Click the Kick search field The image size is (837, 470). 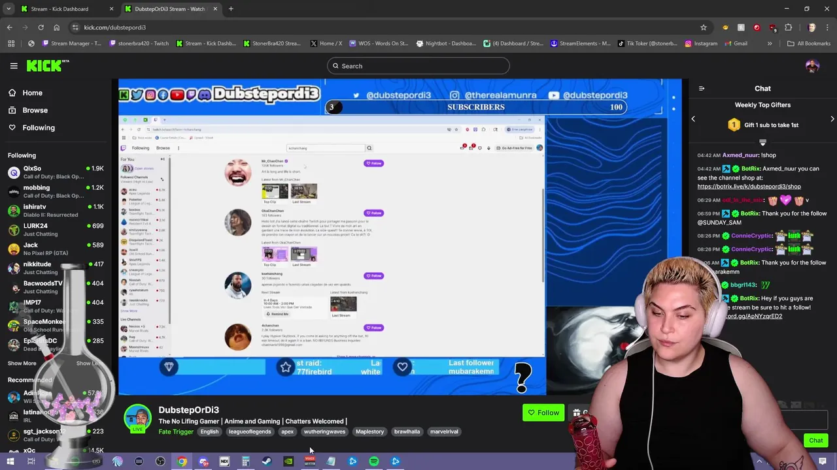pyautogui.click(x=418, y=66)
